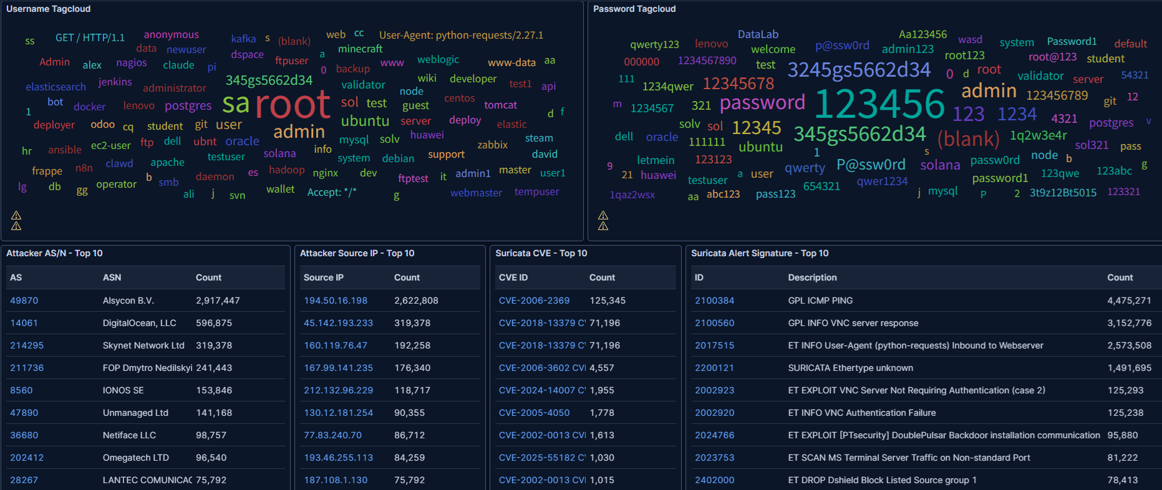Screen dimensions: 1162x490
Task: Select alert signature ID 2024766
Action: pyautogui.click(x=714, y=435)
